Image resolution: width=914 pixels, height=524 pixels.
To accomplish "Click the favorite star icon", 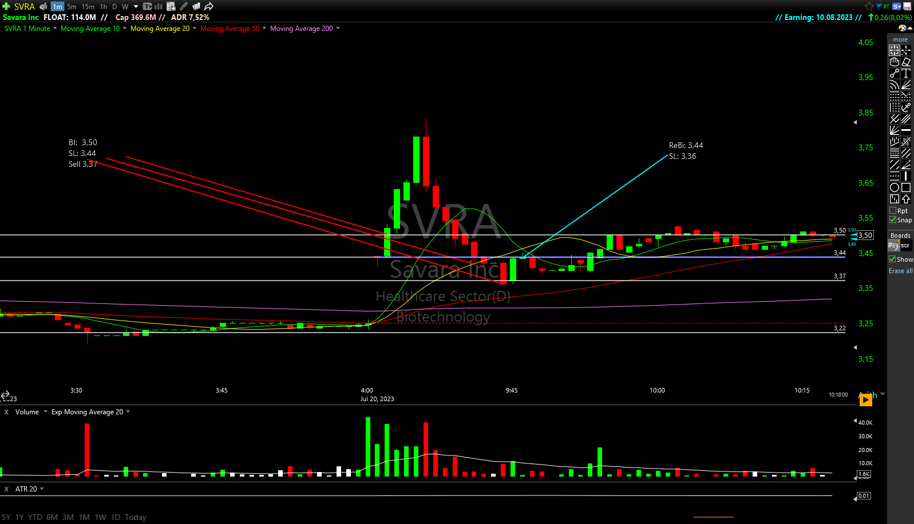I will tap(869, 6).
